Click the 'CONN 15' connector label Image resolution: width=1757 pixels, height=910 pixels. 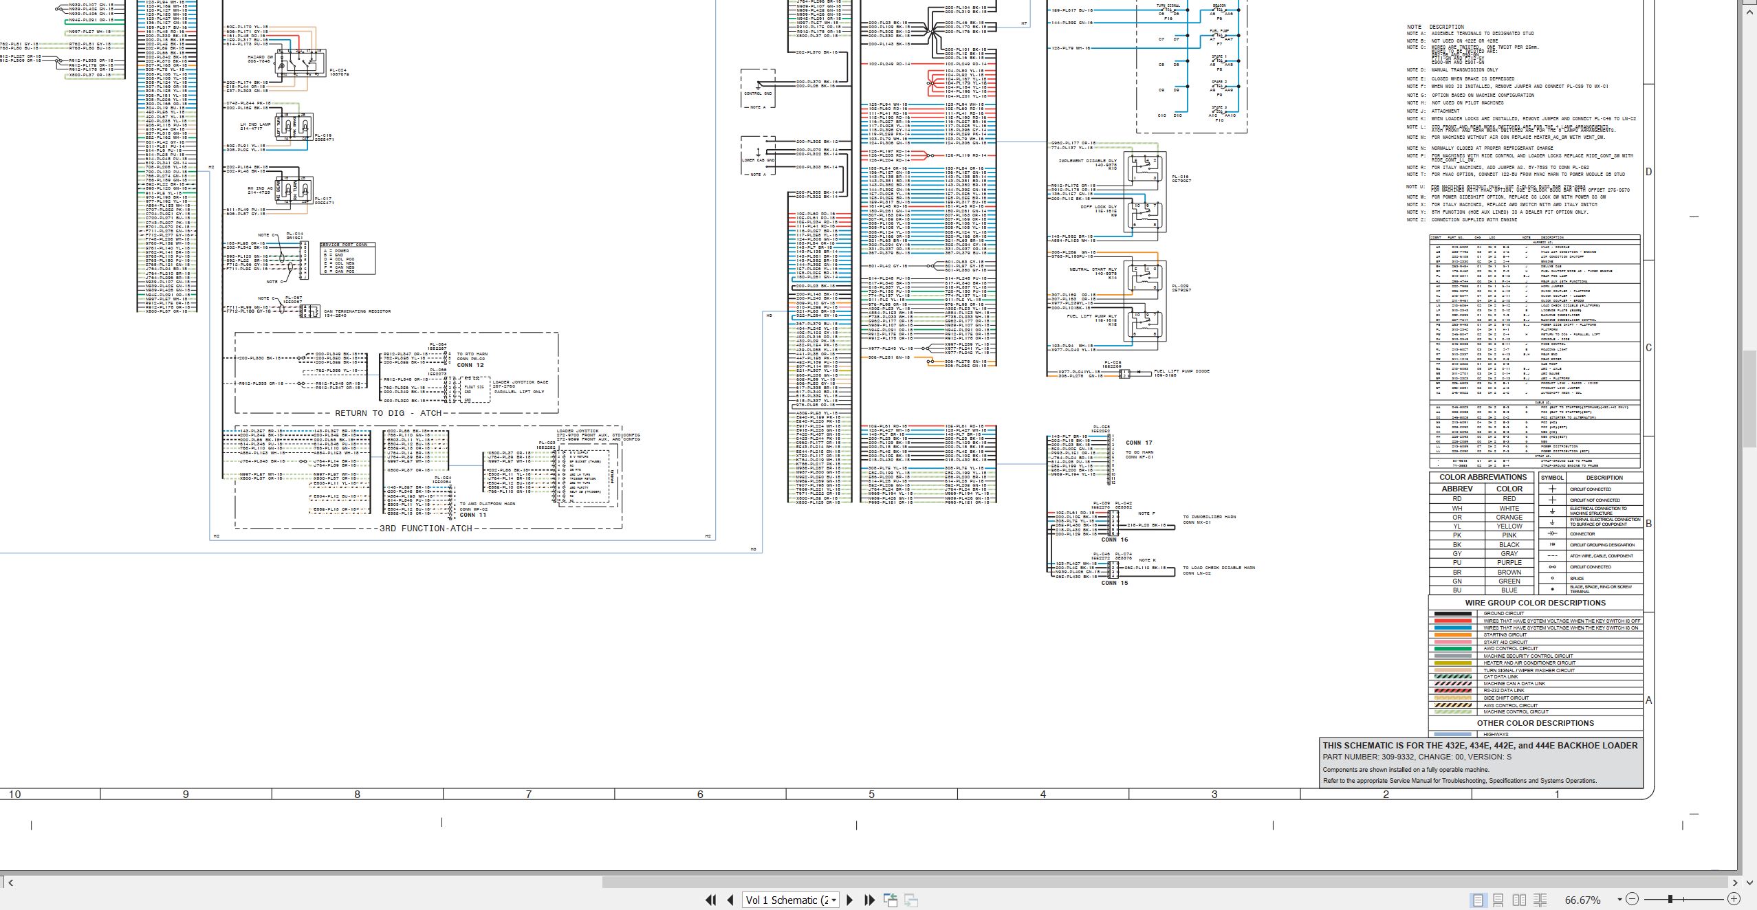1114,583
